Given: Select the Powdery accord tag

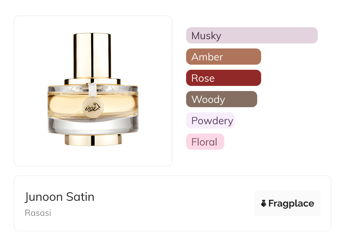Looking at the screenshot, I should point(210,121).
